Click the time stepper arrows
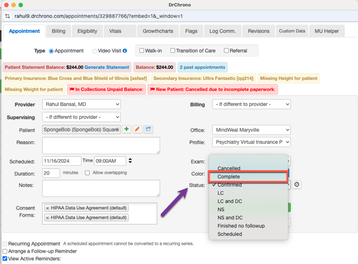This screenshot has height=264, width=358. pos(130,161)
